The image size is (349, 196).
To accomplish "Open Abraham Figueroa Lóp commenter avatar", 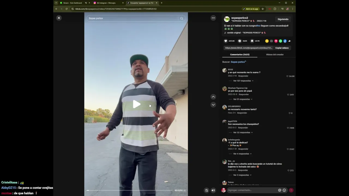I will [224, 89].
